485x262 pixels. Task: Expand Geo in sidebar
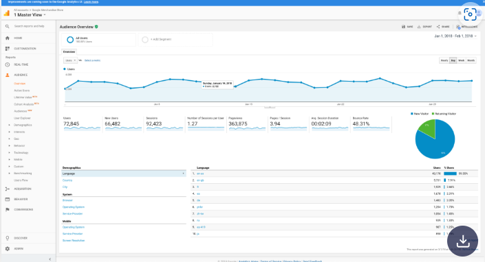[9, 139]
